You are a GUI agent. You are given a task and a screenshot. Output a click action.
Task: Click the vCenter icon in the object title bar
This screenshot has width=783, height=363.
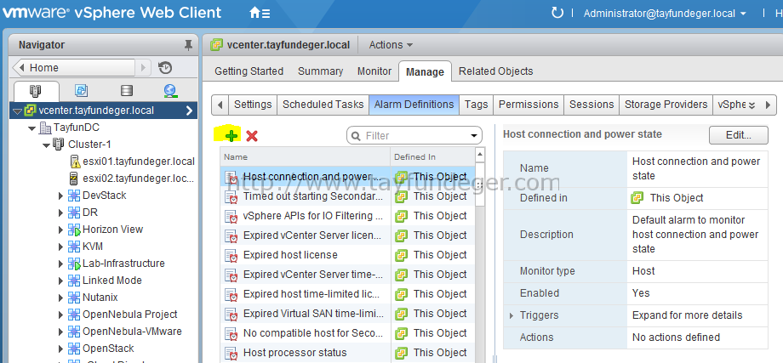click(216, 45)
